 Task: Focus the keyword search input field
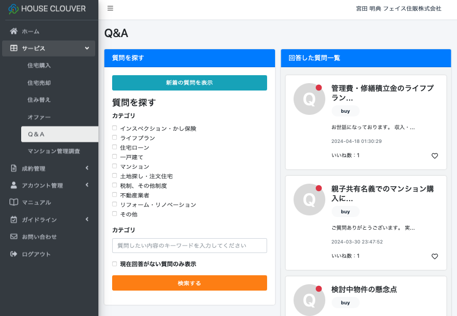[189, 246]
